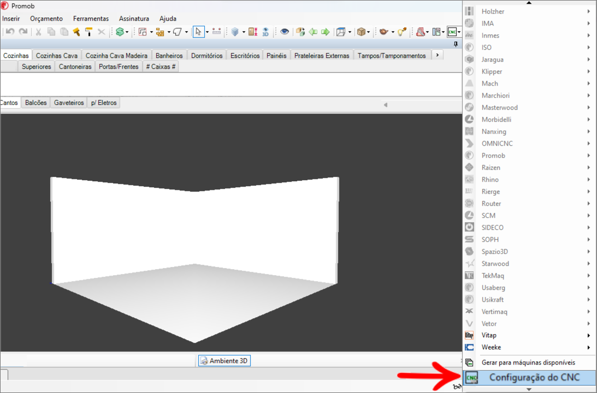
Task: Select the Masterwood machine entry
Action: (530, 108)
